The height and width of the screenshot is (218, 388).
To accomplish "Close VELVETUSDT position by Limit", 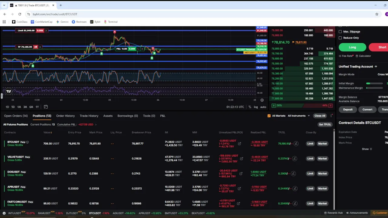I will tap(310, 158).
